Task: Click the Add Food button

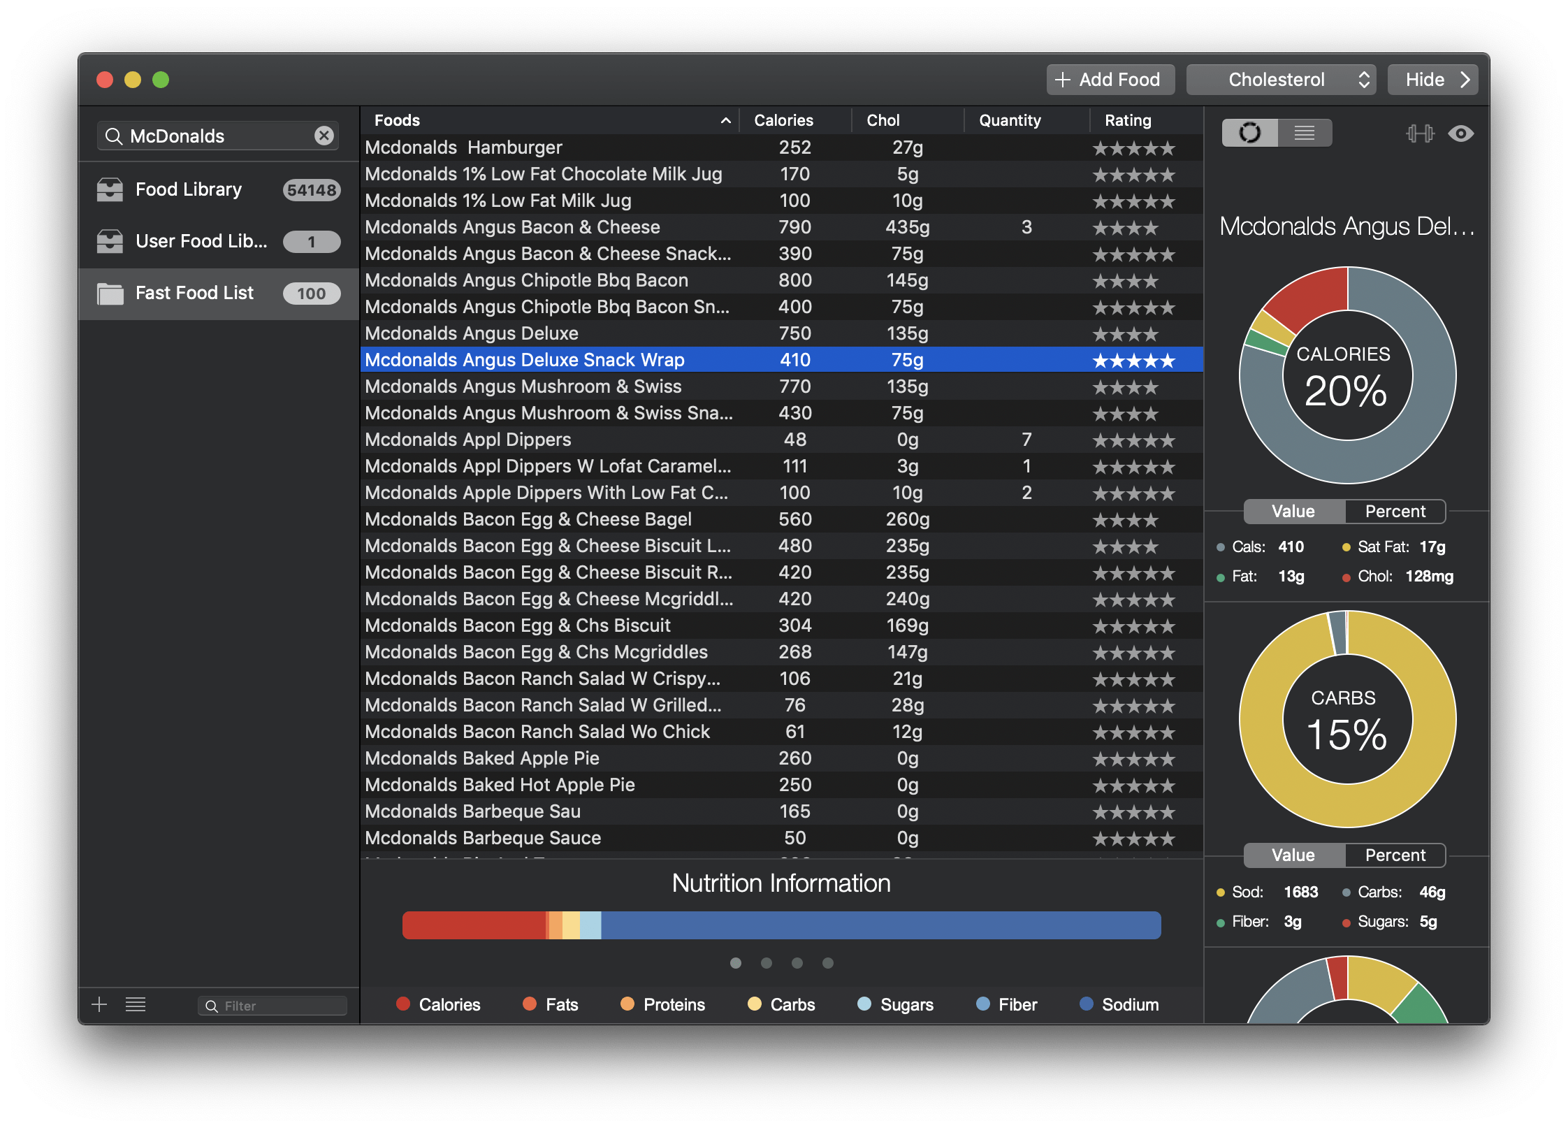Action: [x=1110, y=80]
